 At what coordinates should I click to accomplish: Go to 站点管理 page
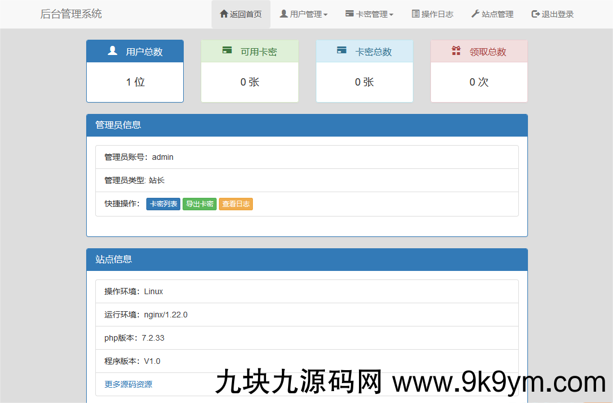point(492,14)
